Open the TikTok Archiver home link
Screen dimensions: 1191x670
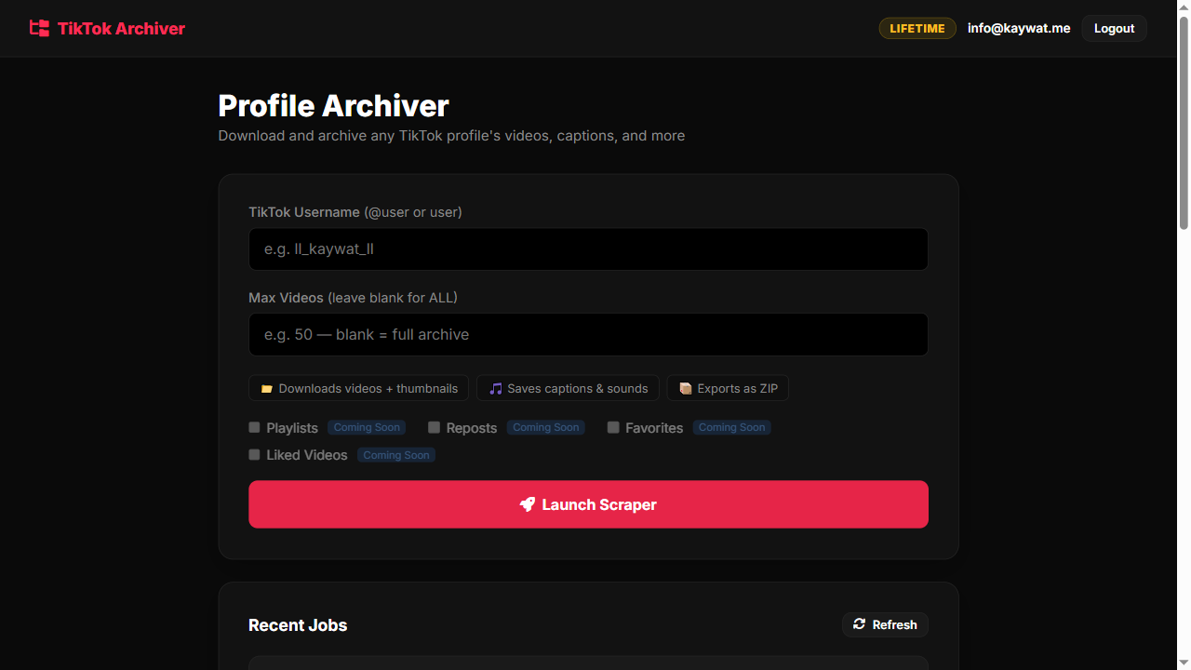108,28
